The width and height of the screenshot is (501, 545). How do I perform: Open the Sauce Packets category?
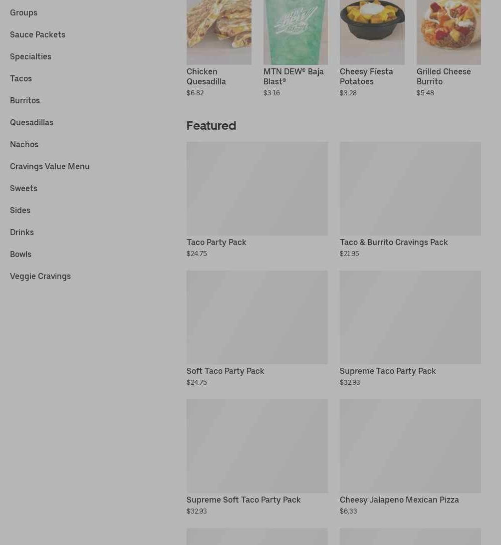point(37,34)
